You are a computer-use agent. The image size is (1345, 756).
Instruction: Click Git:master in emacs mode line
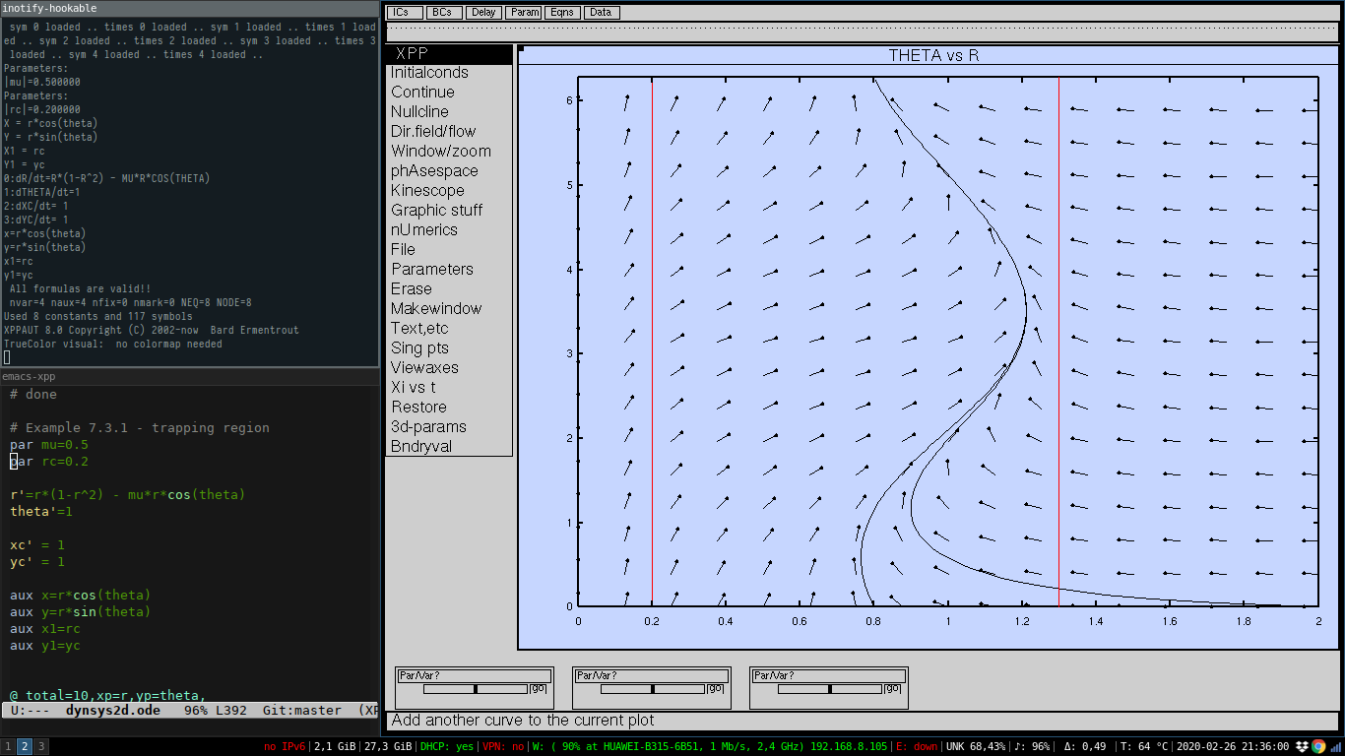[302, 710]
